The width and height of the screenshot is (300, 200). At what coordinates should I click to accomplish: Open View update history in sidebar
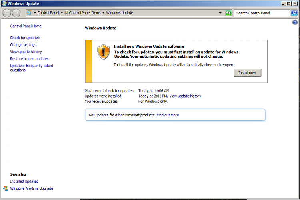tap(26, 52)
